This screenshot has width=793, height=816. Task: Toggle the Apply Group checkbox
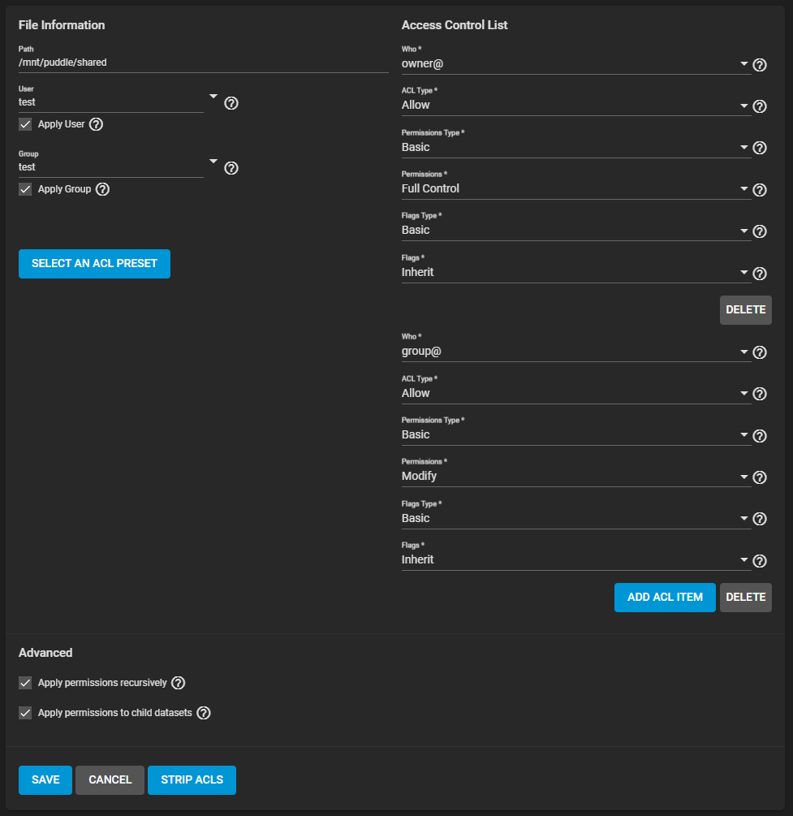(x=25, y=189)
